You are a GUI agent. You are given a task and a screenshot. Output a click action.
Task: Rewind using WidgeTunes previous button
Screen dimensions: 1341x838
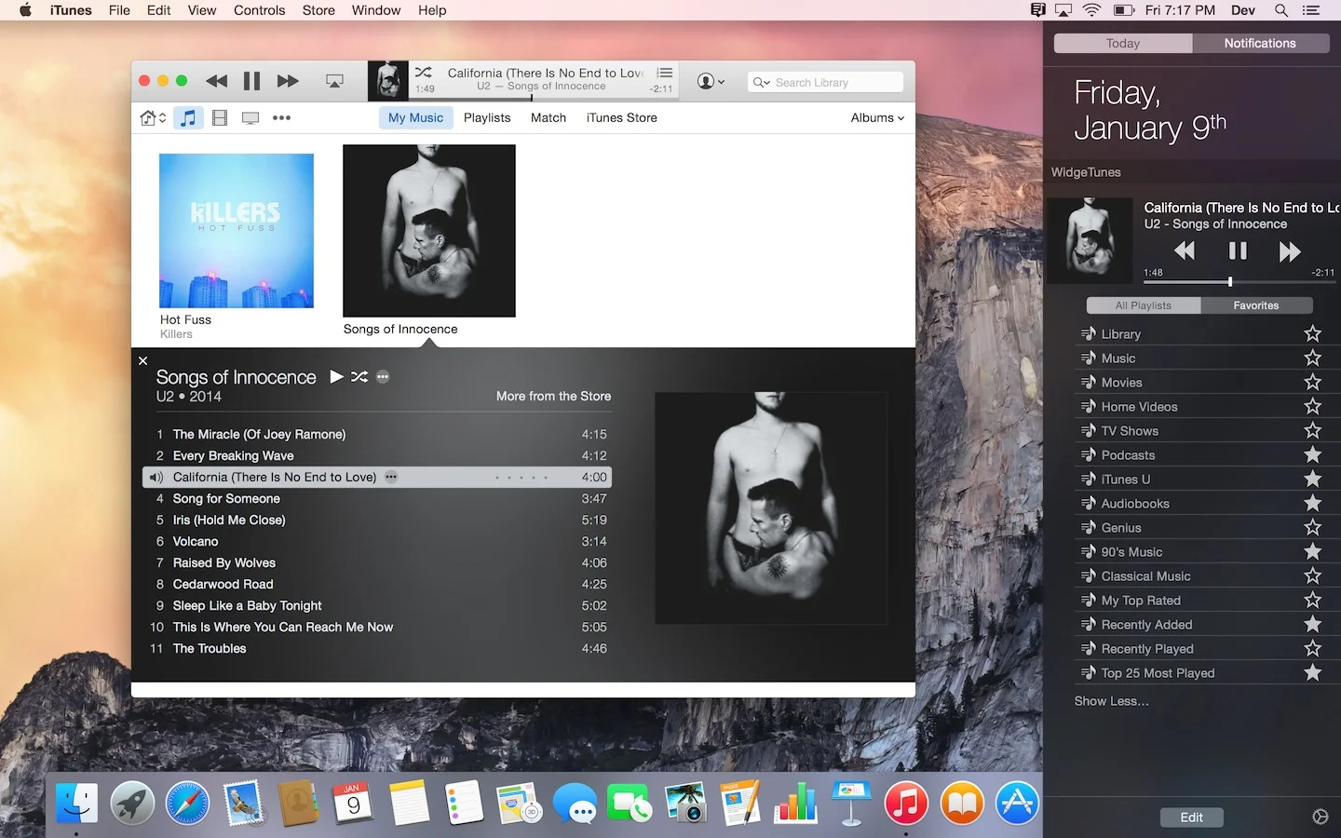coord(1185,250)
